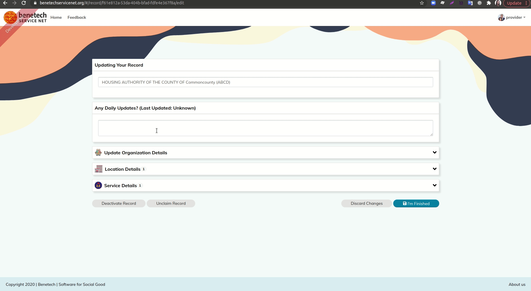Click the Deactivate Record button
The image size is (531, 291).
(118, 203)
